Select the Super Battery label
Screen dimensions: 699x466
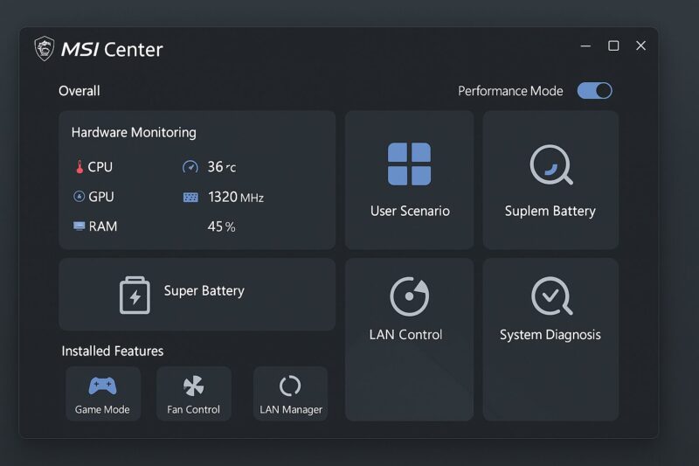[x=204, y=291]
